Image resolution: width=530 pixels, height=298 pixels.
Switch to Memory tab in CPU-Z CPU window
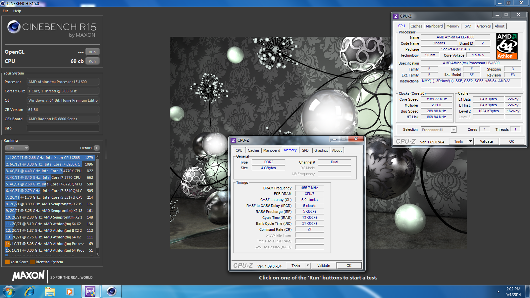coord(453,26)
